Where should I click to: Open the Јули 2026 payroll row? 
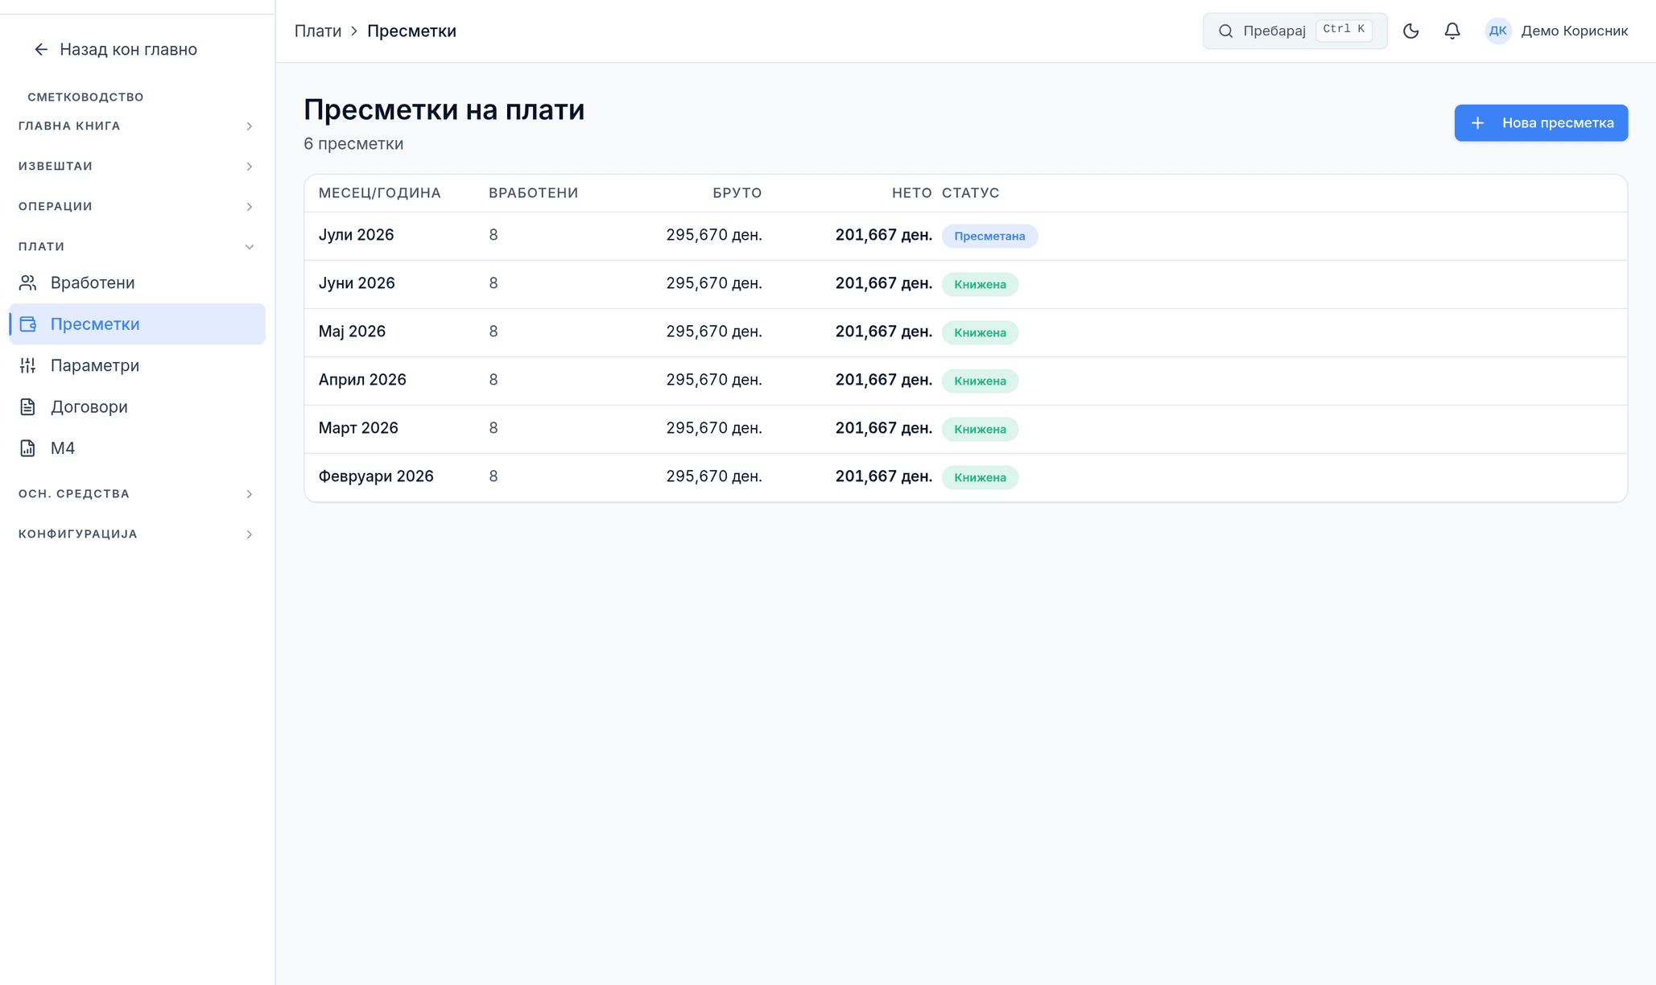pos(965,236)
